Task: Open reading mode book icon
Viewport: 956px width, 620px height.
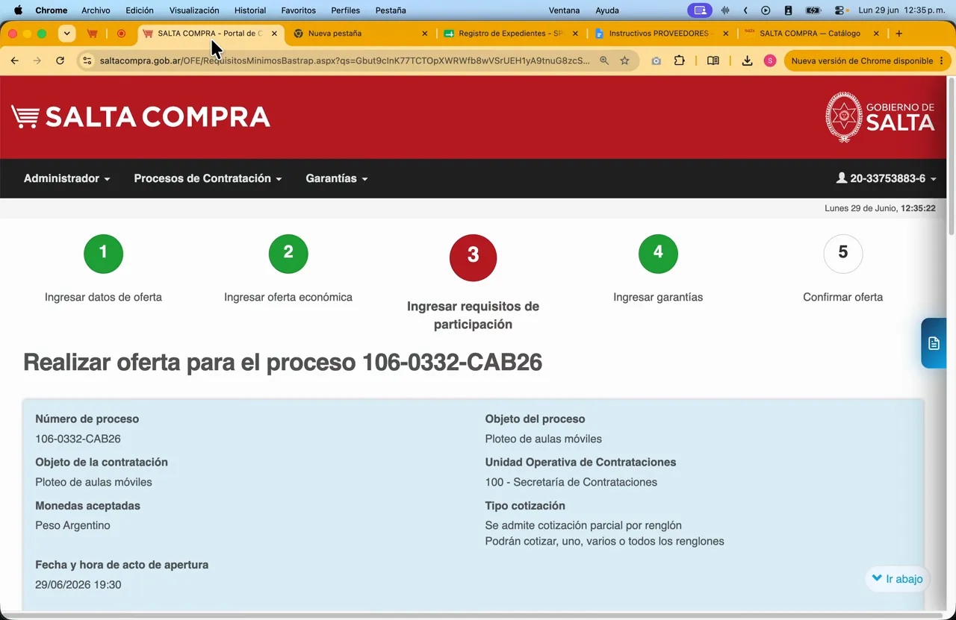Action: 713,60
